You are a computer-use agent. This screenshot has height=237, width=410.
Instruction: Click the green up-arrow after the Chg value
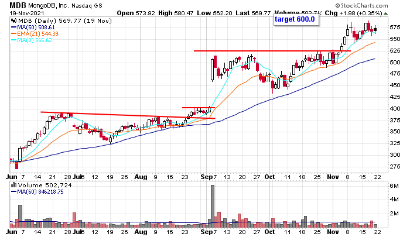[385, 13]
